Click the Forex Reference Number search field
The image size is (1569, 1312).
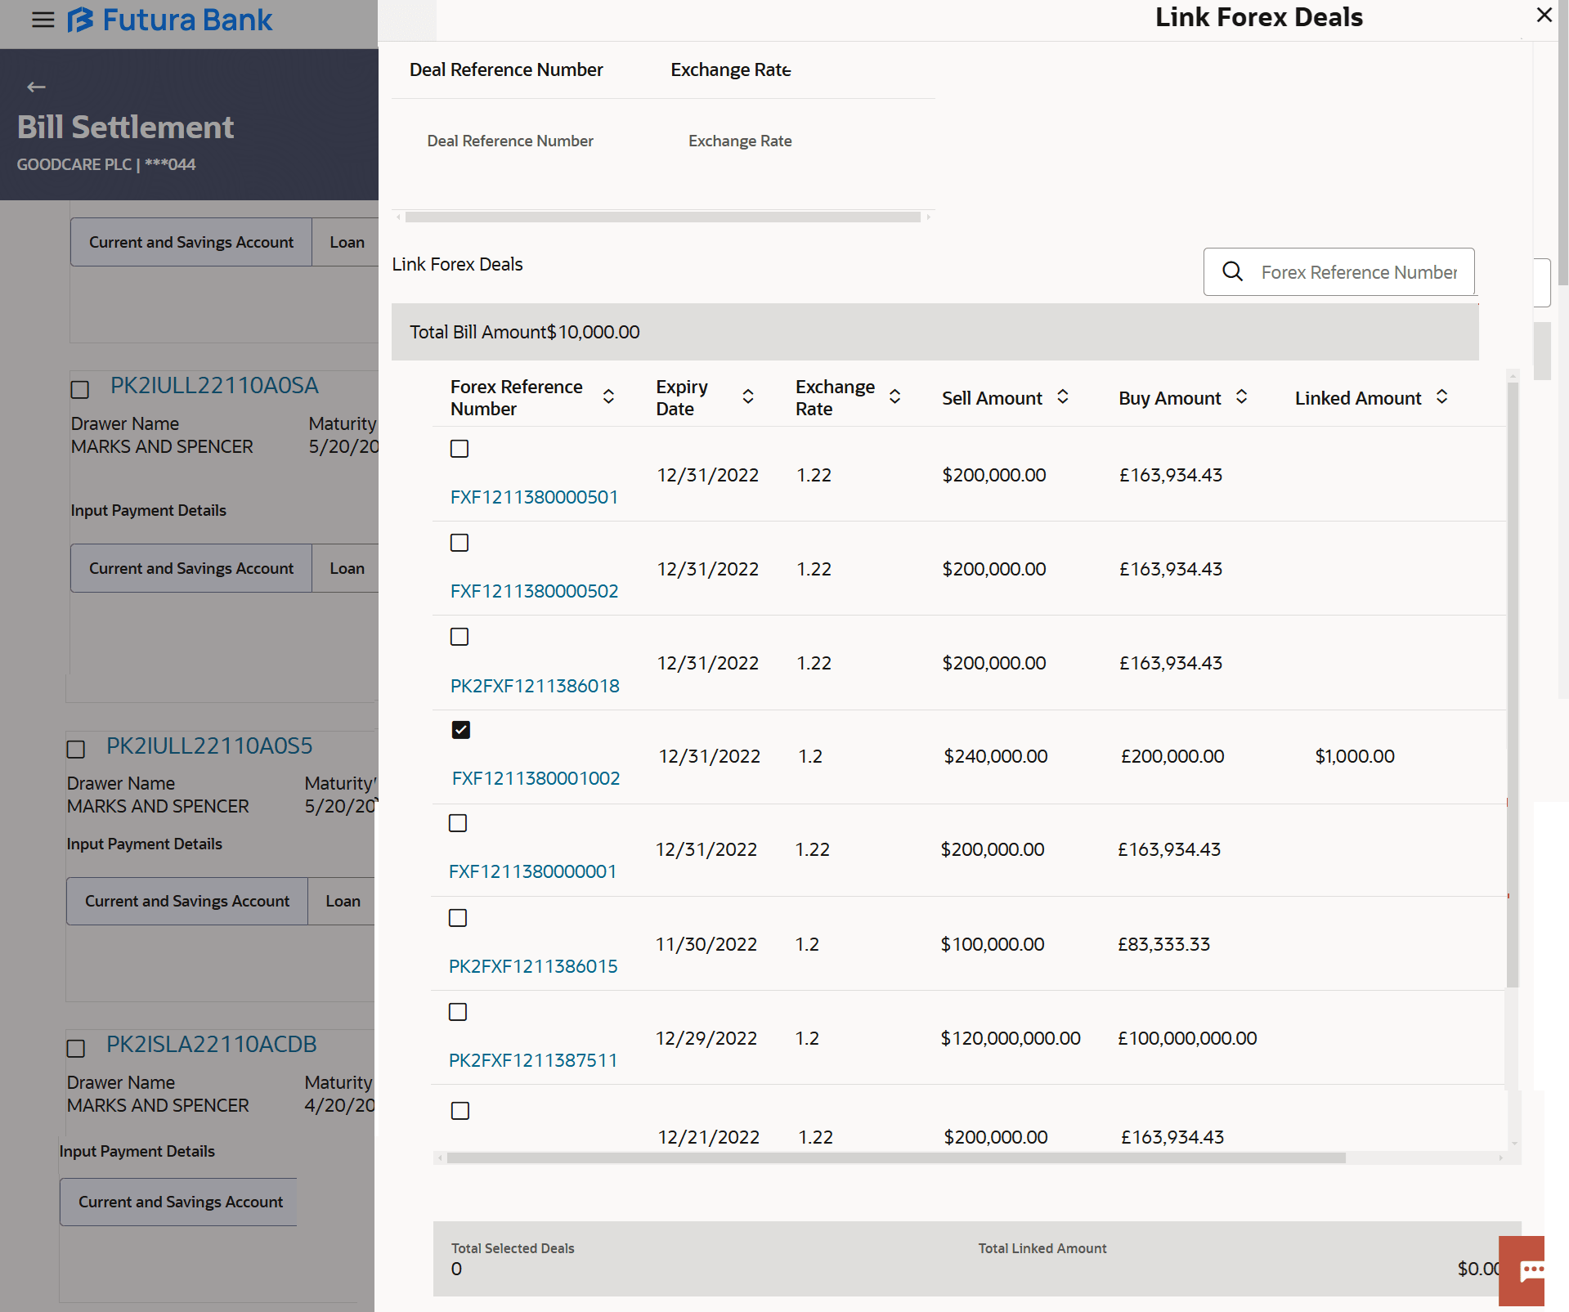(x=1358, y=272)
